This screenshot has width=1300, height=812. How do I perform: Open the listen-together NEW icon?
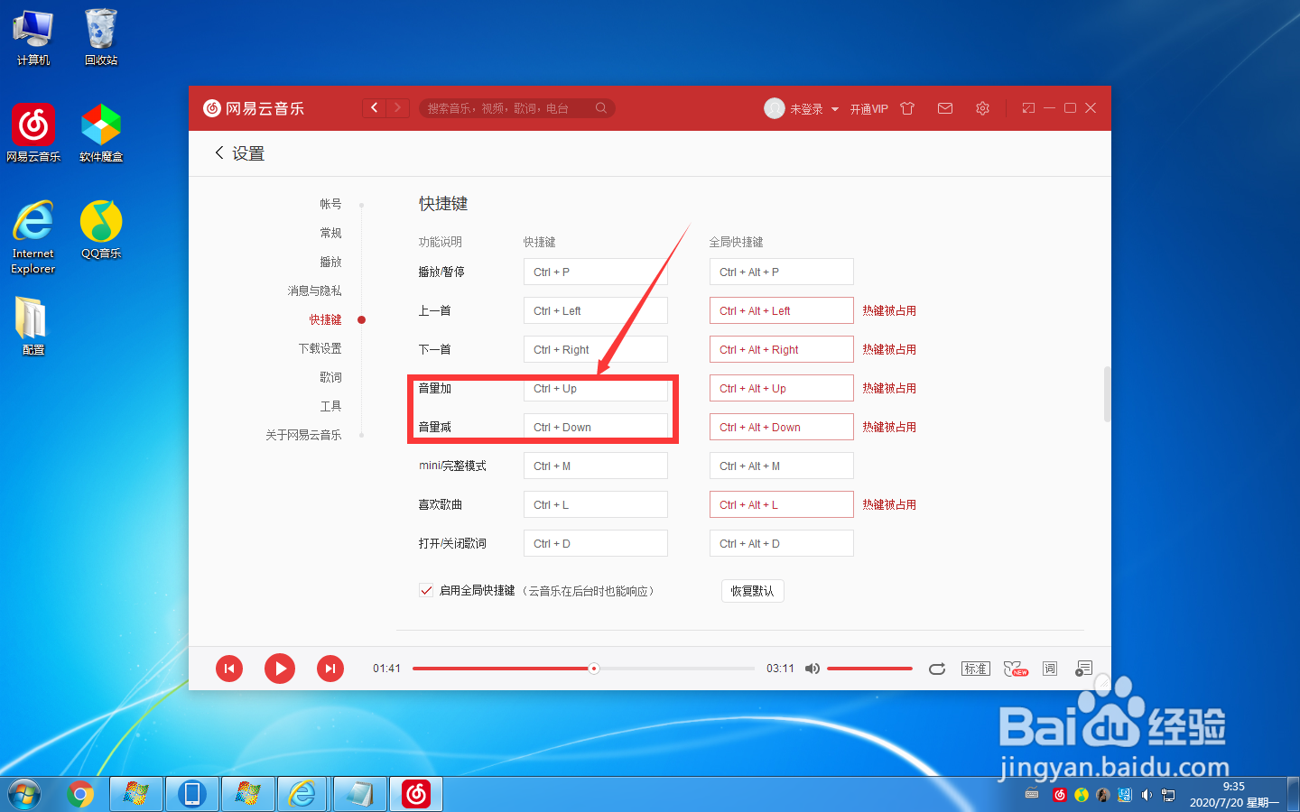point(1016,669)
